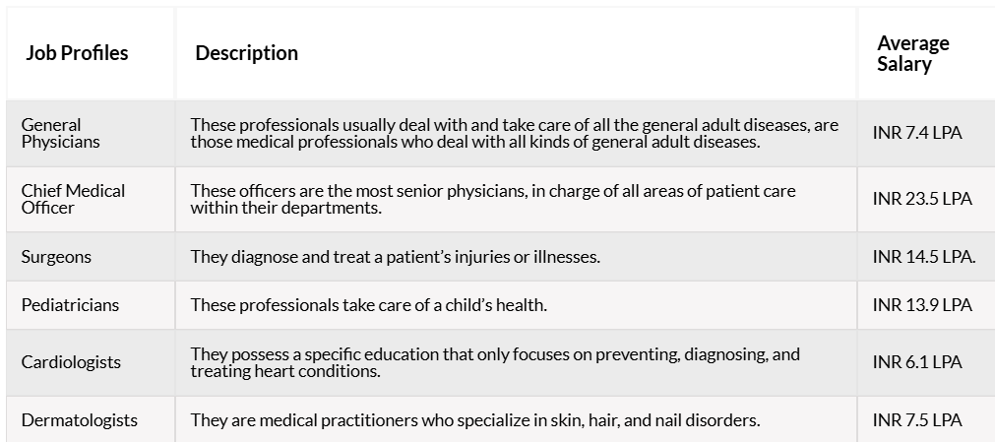Screen dimensions: 995x442
Task: Click the Average Salary column header
Action: pos(913,53)
